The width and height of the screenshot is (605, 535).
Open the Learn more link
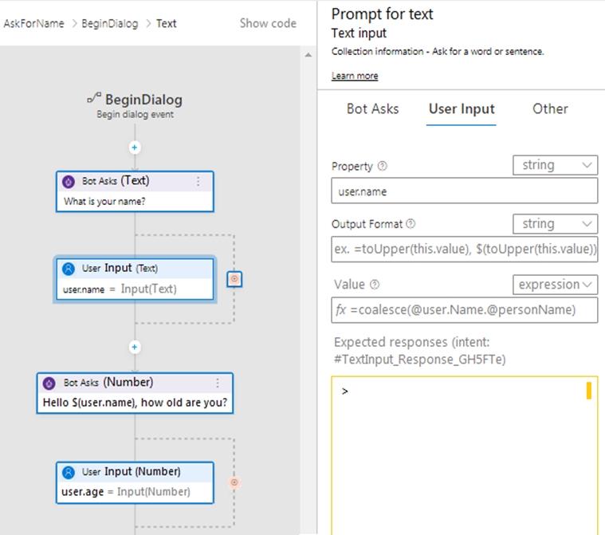click(x=355, y=76)
